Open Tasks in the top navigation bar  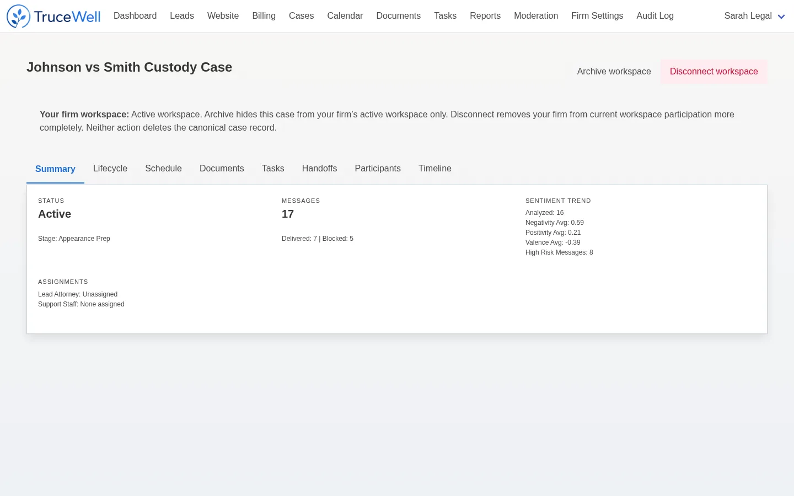[x=446, y=16]
